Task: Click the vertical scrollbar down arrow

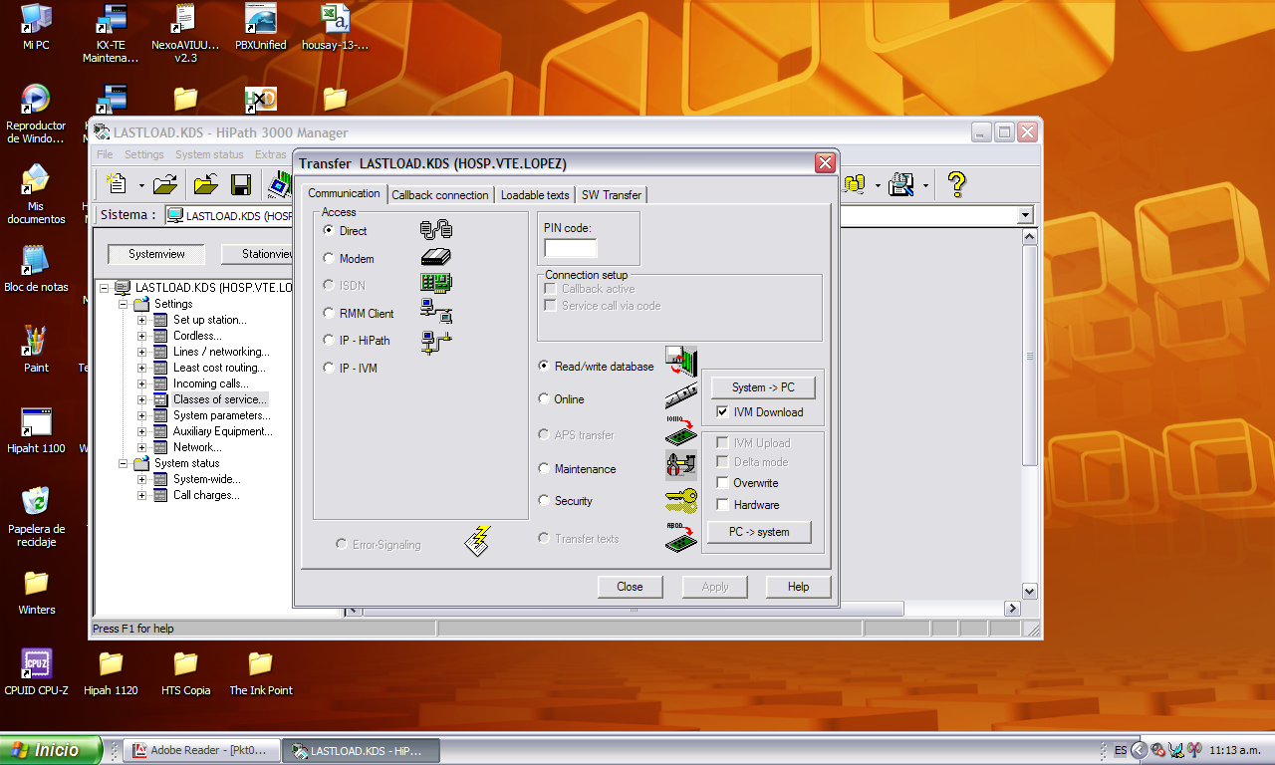Action: 1030,591
